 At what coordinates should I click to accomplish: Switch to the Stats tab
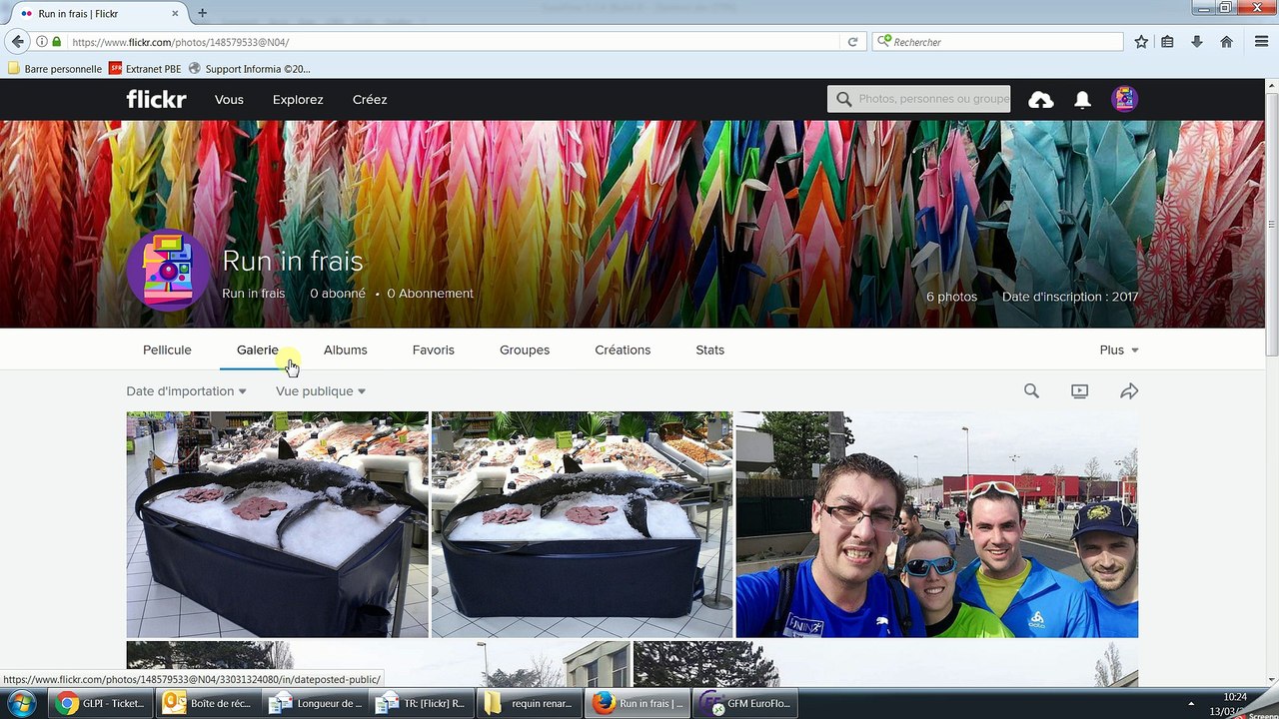pyautogui.click(x=710, y=350)
